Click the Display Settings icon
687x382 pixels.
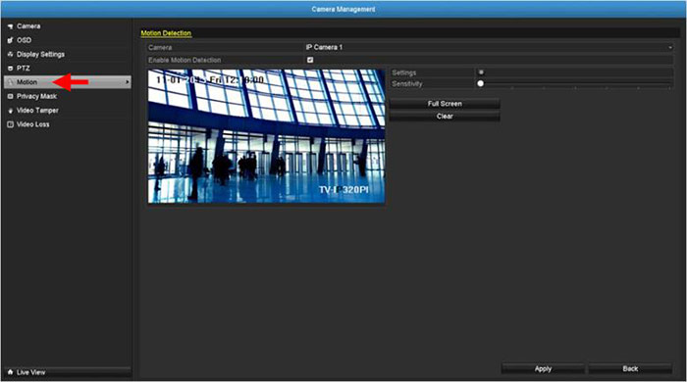click(x=10, y=55)
